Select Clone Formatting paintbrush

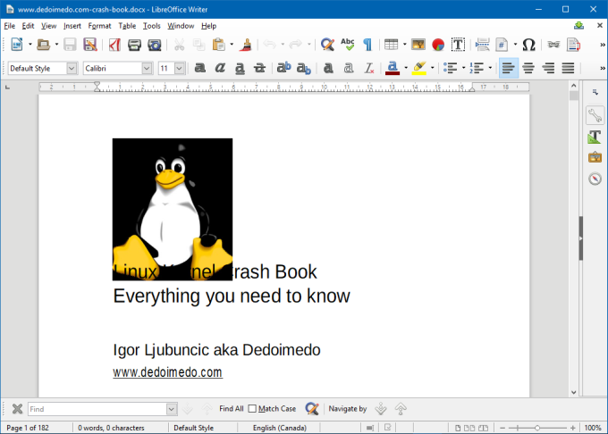(x=246, y=45)
